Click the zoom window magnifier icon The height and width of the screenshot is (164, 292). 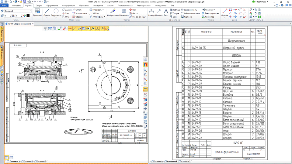pos(145,70)
